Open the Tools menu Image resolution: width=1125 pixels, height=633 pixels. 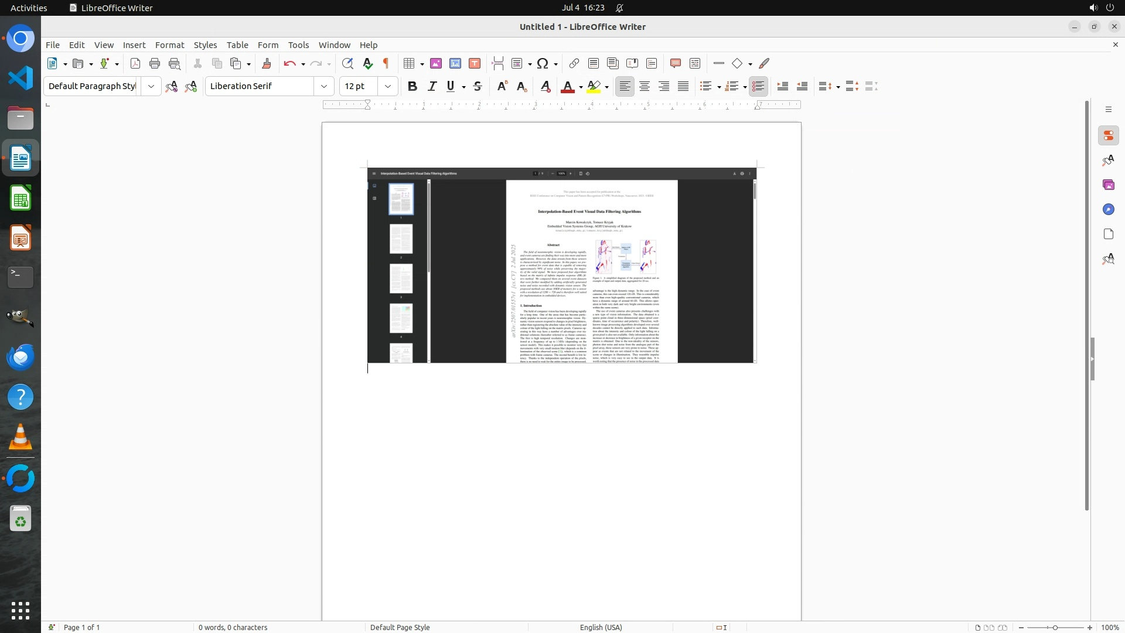pyautogui.click(x=298, y=45)
